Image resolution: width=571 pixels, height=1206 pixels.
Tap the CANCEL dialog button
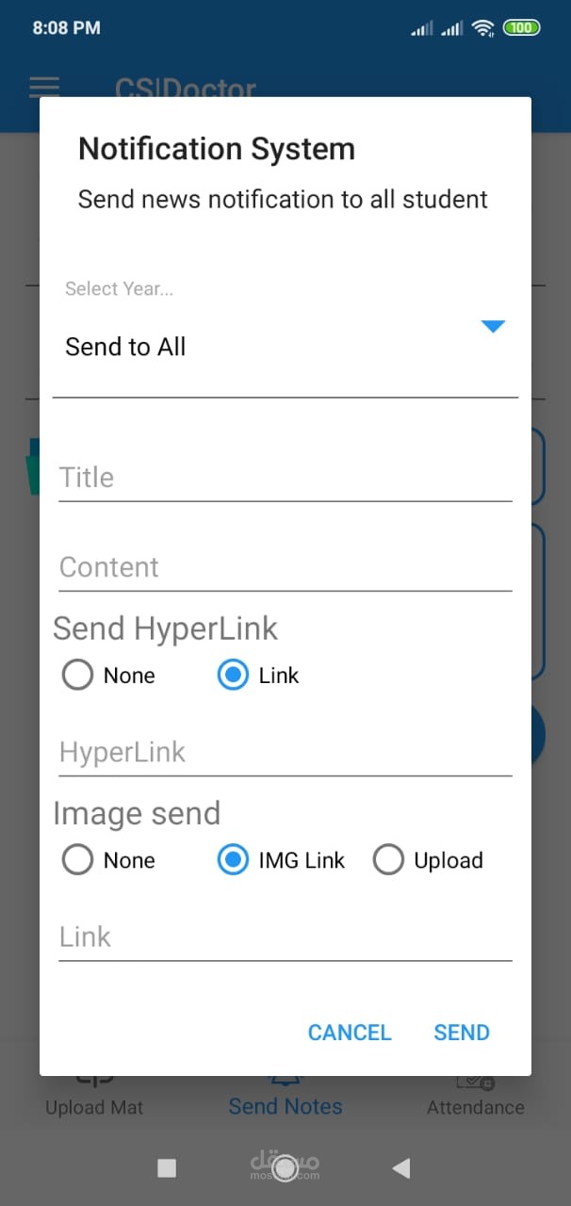pyautogui.click(x=350, y=1033)
